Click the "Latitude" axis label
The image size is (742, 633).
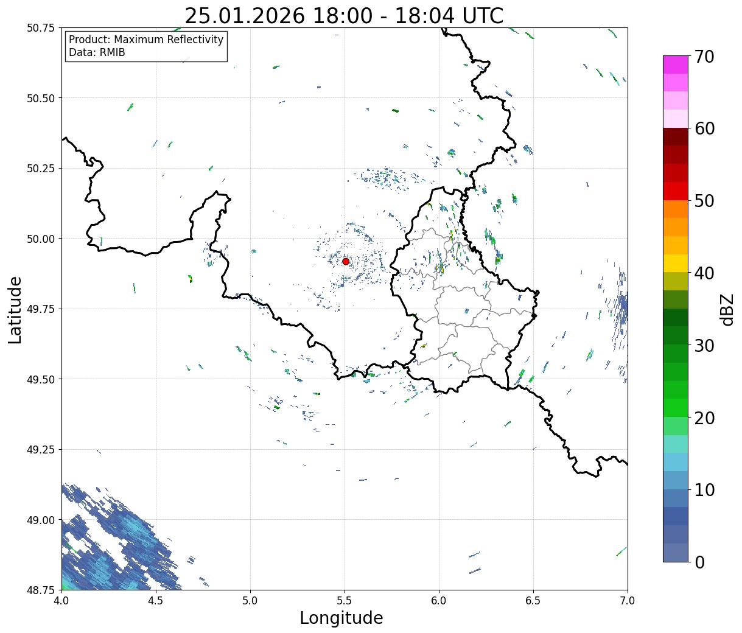tap(15, 309)
